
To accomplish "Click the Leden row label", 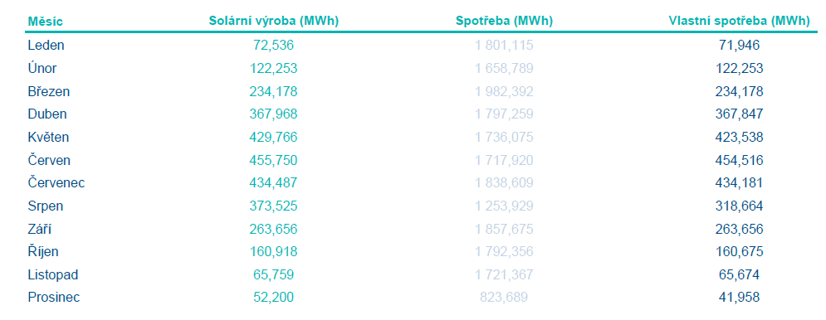I will point(46,46).
